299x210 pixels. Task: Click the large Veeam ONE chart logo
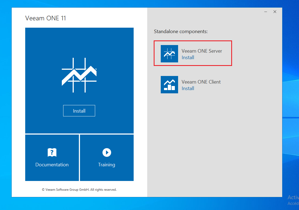point(79,75)
